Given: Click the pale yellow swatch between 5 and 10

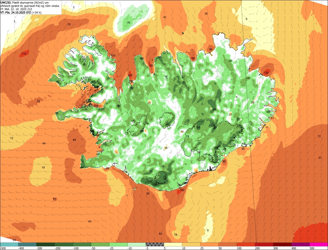Looking at the screenshot, I should 173,244.
